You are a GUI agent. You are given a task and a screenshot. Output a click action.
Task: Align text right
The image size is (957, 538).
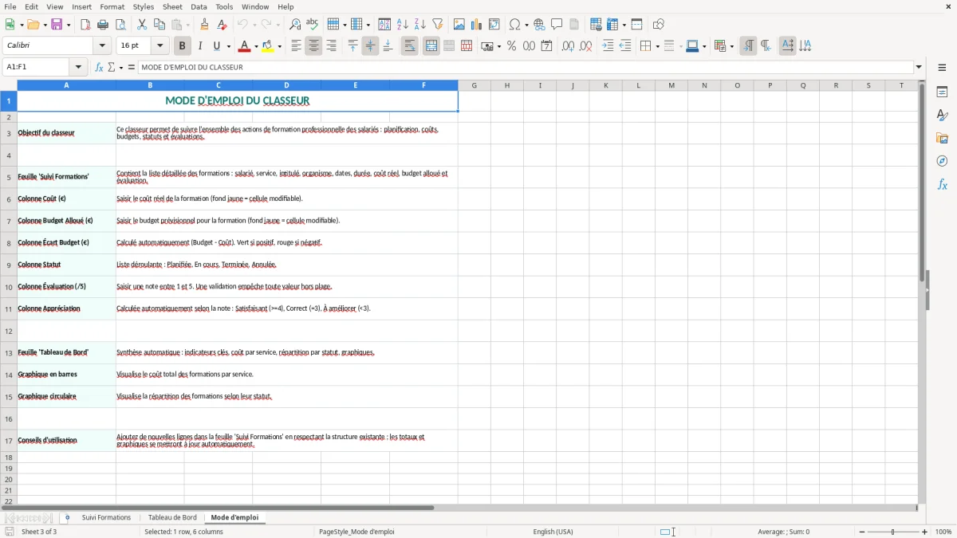point(331,46)
